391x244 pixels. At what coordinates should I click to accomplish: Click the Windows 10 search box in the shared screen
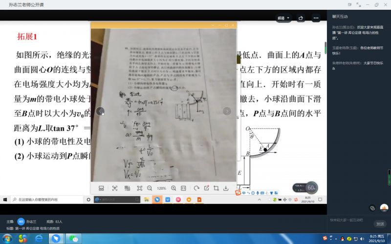point(47,200)
